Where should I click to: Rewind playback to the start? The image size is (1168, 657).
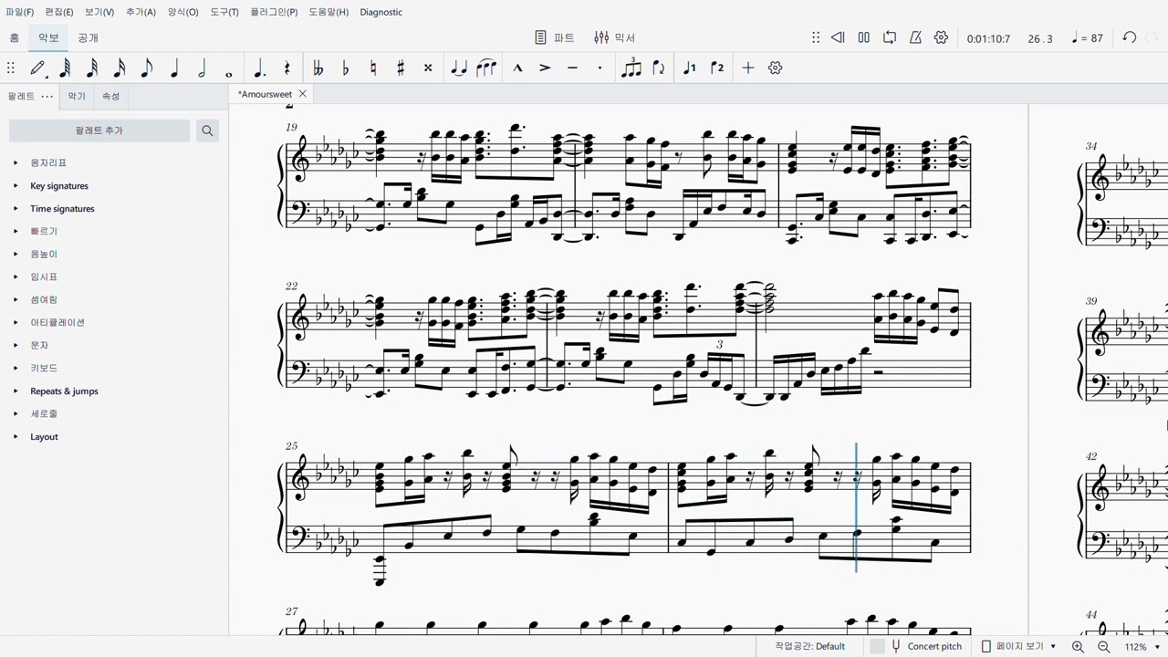(838, 37)
